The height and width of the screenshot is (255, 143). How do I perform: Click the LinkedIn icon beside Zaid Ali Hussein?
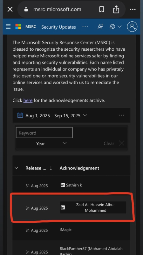point(63,208)
